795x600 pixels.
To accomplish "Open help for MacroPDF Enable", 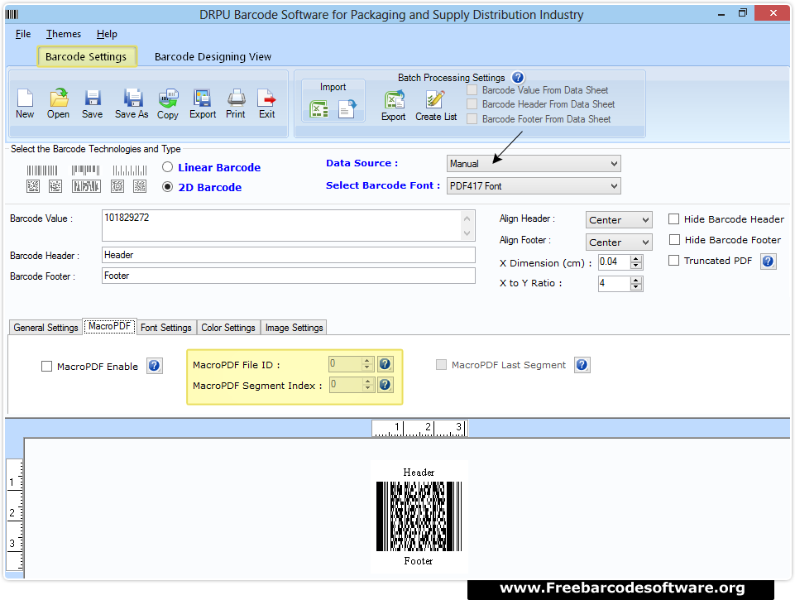I will tap(155, 366).
